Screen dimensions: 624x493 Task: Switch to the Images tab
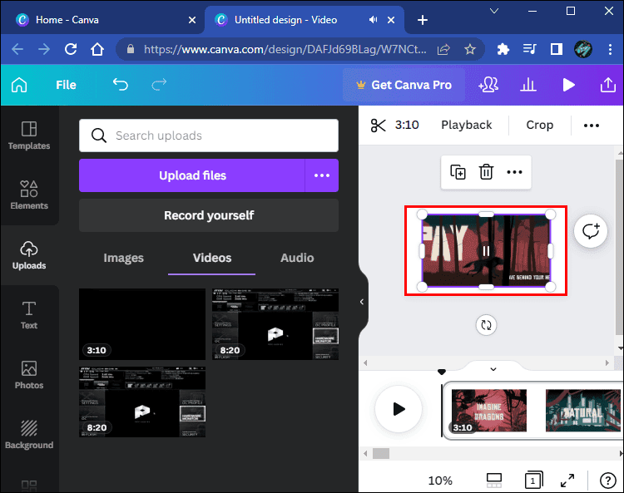click(123, 258)
